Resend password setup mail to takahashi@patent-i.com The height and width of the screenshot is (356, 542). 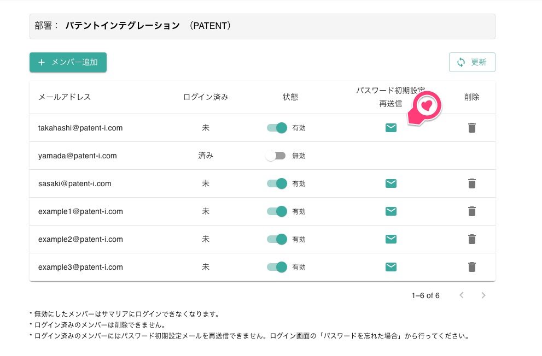[x=391, y=128]
